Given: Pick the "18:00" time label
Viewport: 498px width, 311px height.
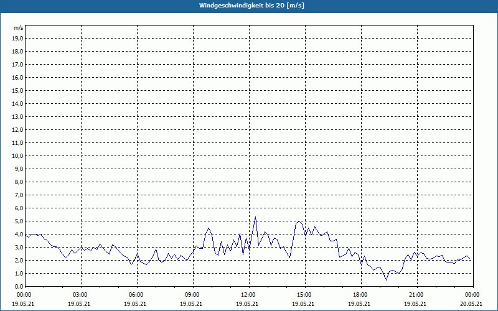Looking at the screenshot, I should pos(362,295).
